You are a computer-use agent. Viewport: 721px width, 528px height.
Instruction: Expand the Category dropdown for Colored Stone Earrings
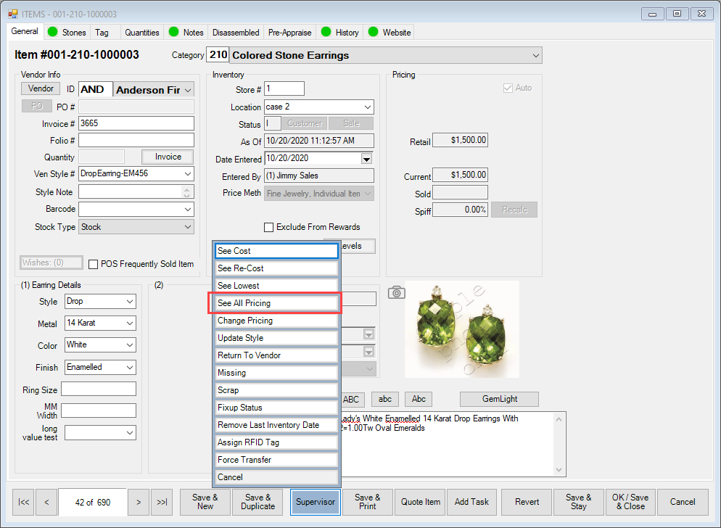pyautogui.click(x=535, y=56)
